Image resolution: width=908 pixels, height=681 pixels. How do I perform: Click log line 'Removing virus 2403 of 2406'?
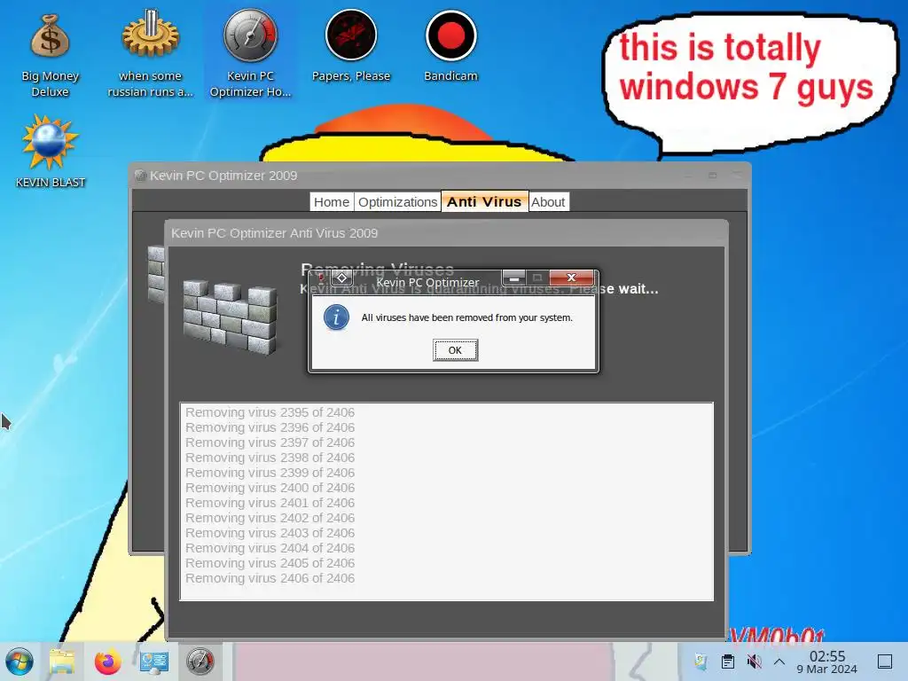point(270,533)
